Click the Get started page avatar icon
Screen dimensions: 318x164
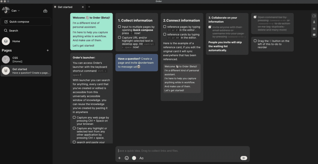click(6, 71)
